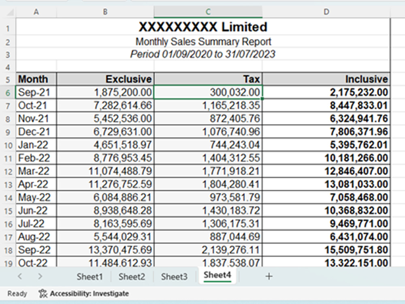Viewport: 405px width, 304px height.
Task: Click the XXXXXXXXX Limited title cell
Action: click(x=203, y=27)
